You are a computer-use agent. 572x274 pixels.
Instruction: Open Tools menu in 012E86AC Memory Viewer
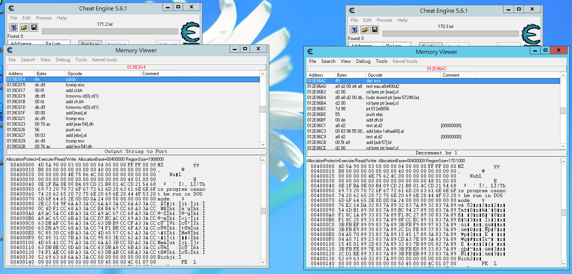tap(381, 61)
